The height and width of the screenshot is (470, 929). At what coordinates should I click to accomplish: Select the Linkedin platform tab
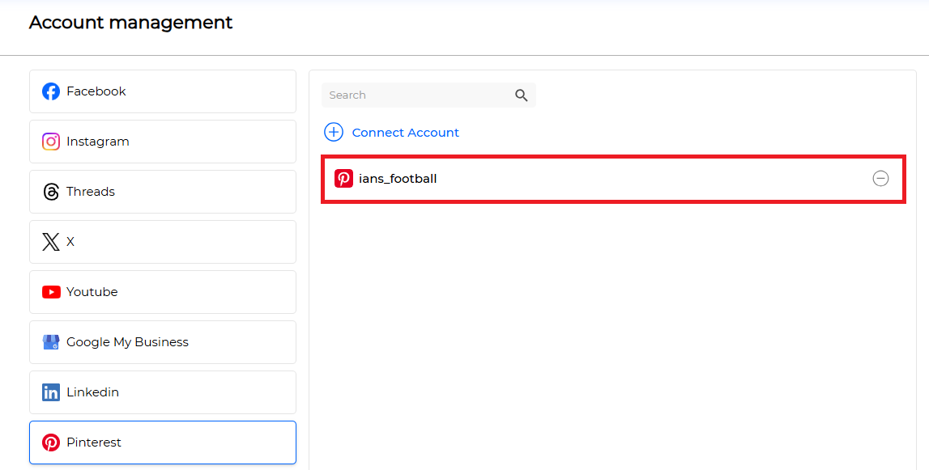click(x=163, y=392)
